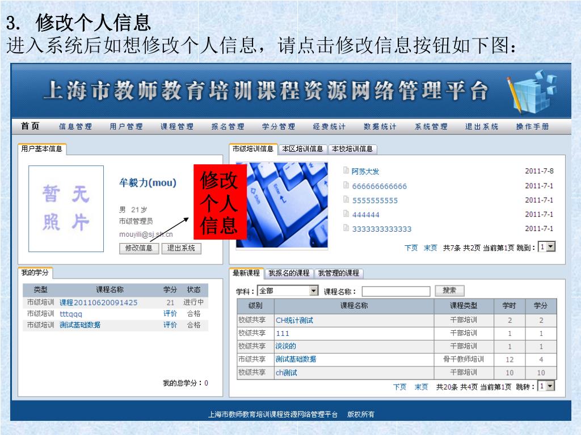Click the 骨干教师培训 course type cell
This screenshot has width=581, height=435.
pos(463,359)
